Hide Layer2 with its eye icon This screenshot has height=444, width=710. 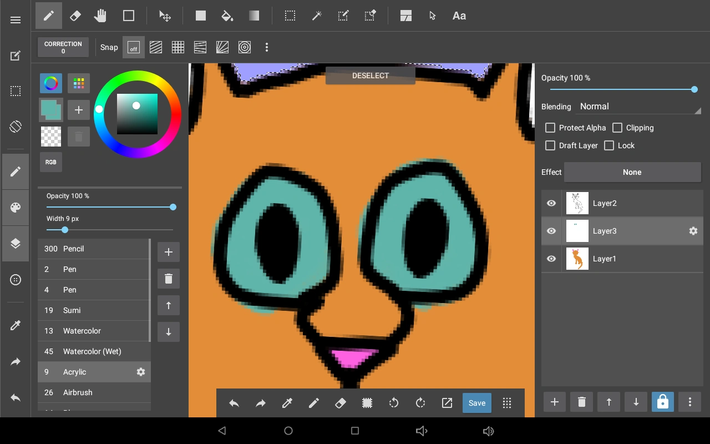551,203
